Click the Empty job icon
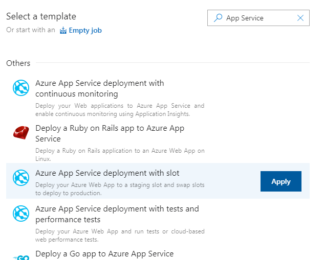Image resolution: width=324 pixels, height=260 pixels. [x=63, y=31]
